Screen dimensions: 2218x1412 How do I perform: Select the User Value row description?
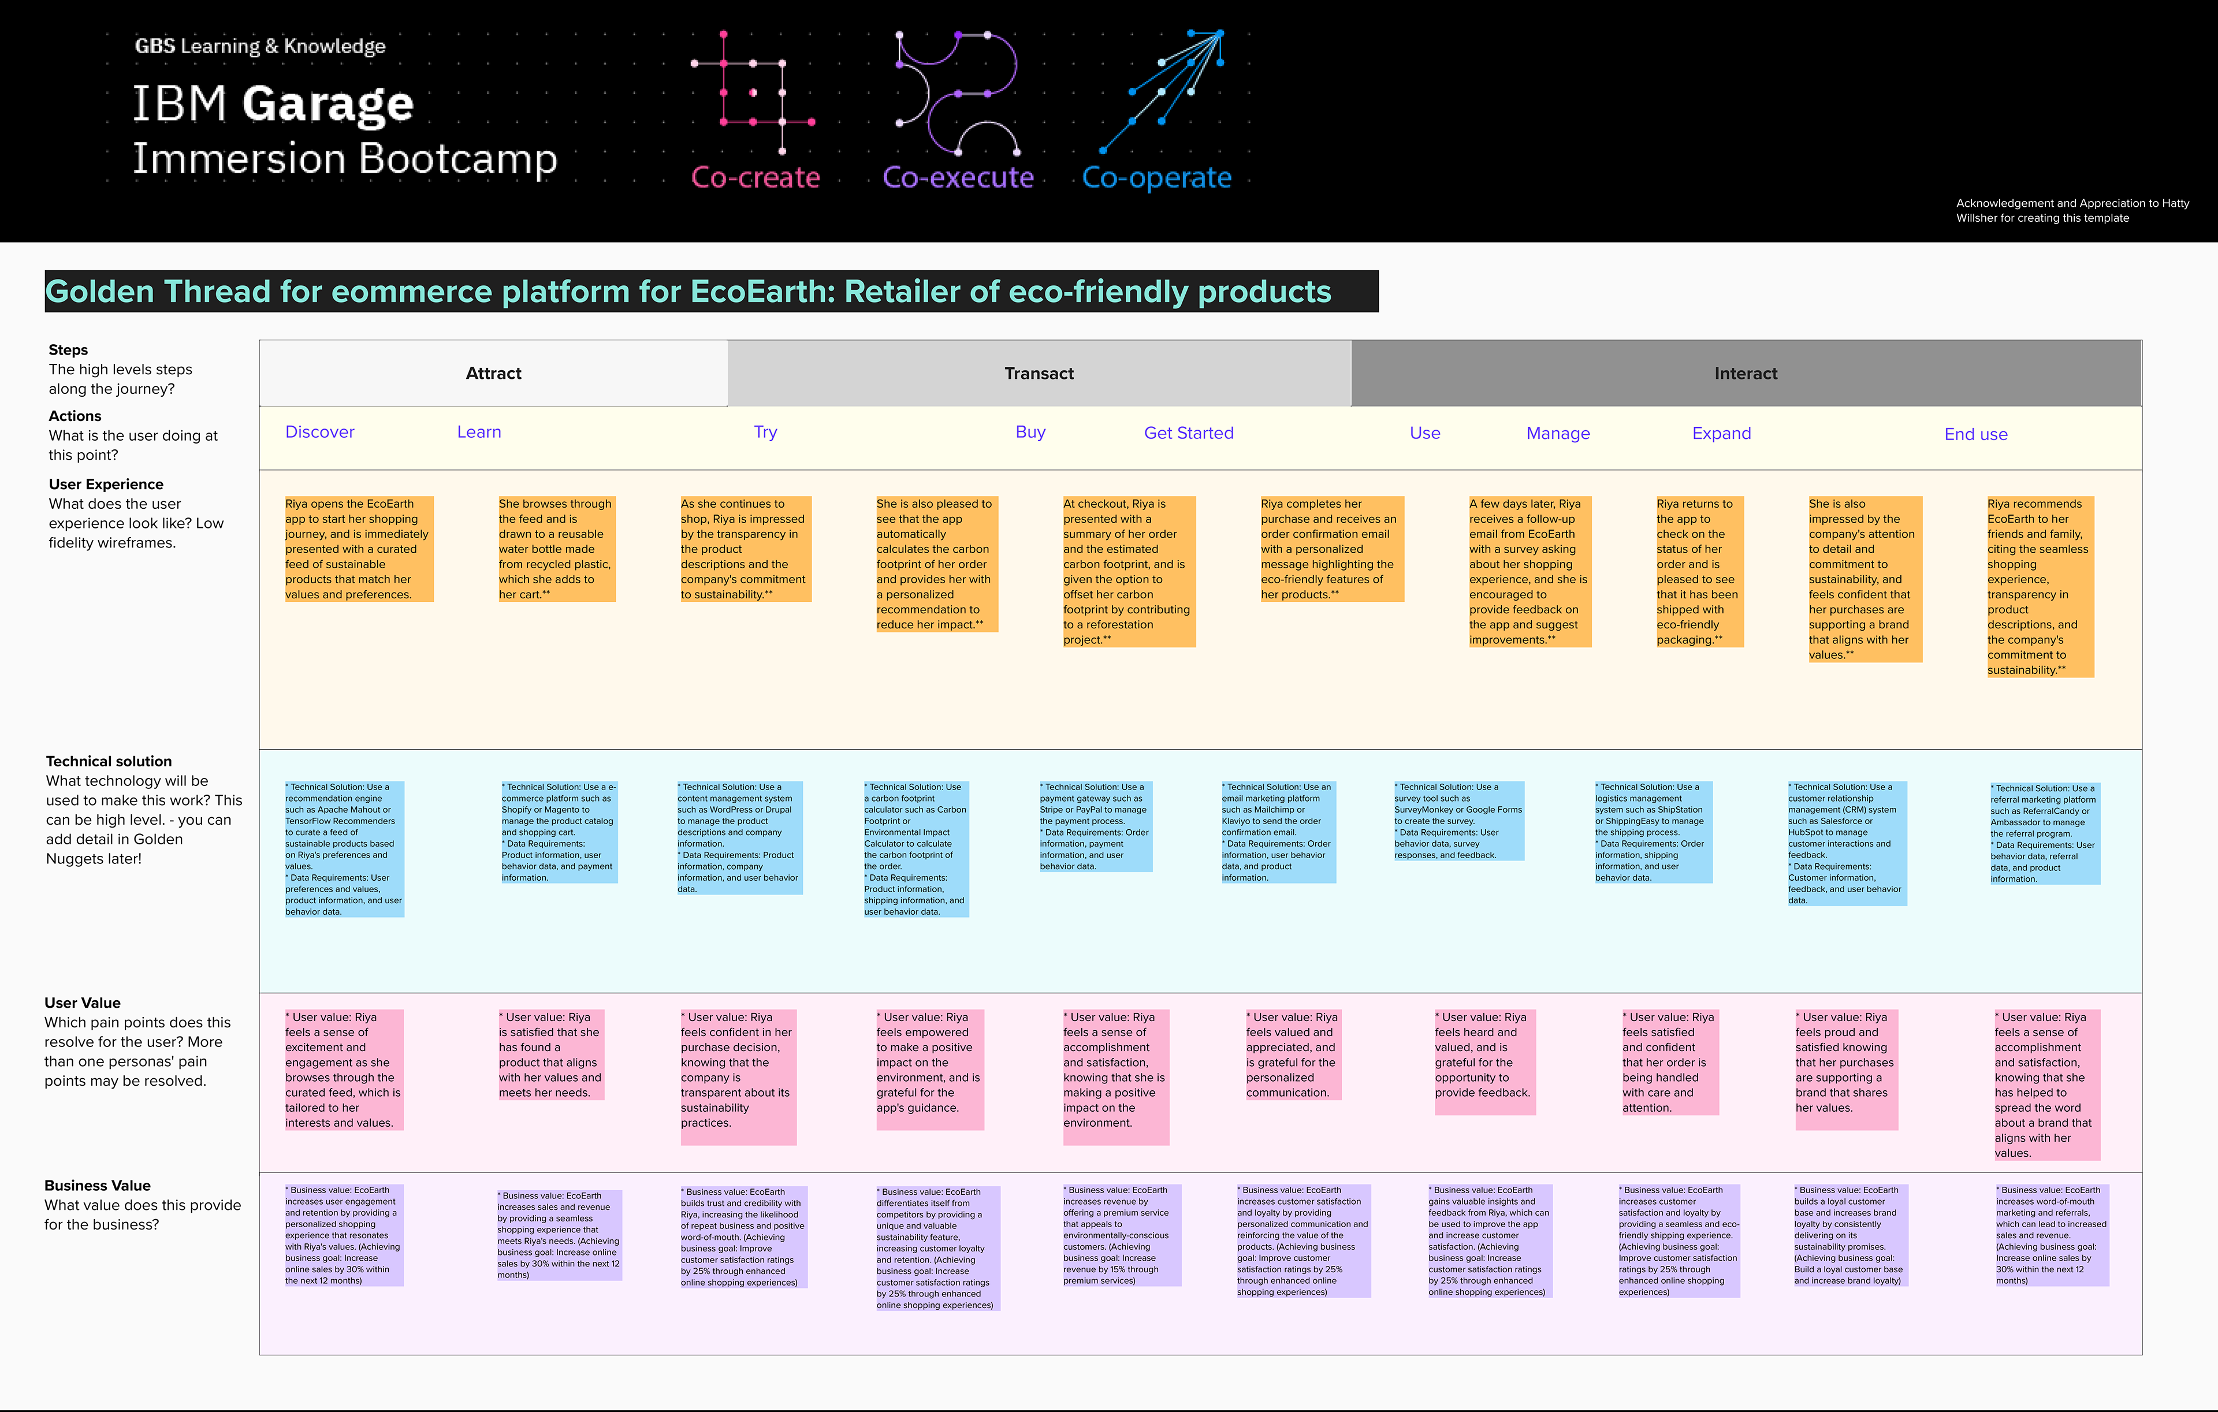138,1042
